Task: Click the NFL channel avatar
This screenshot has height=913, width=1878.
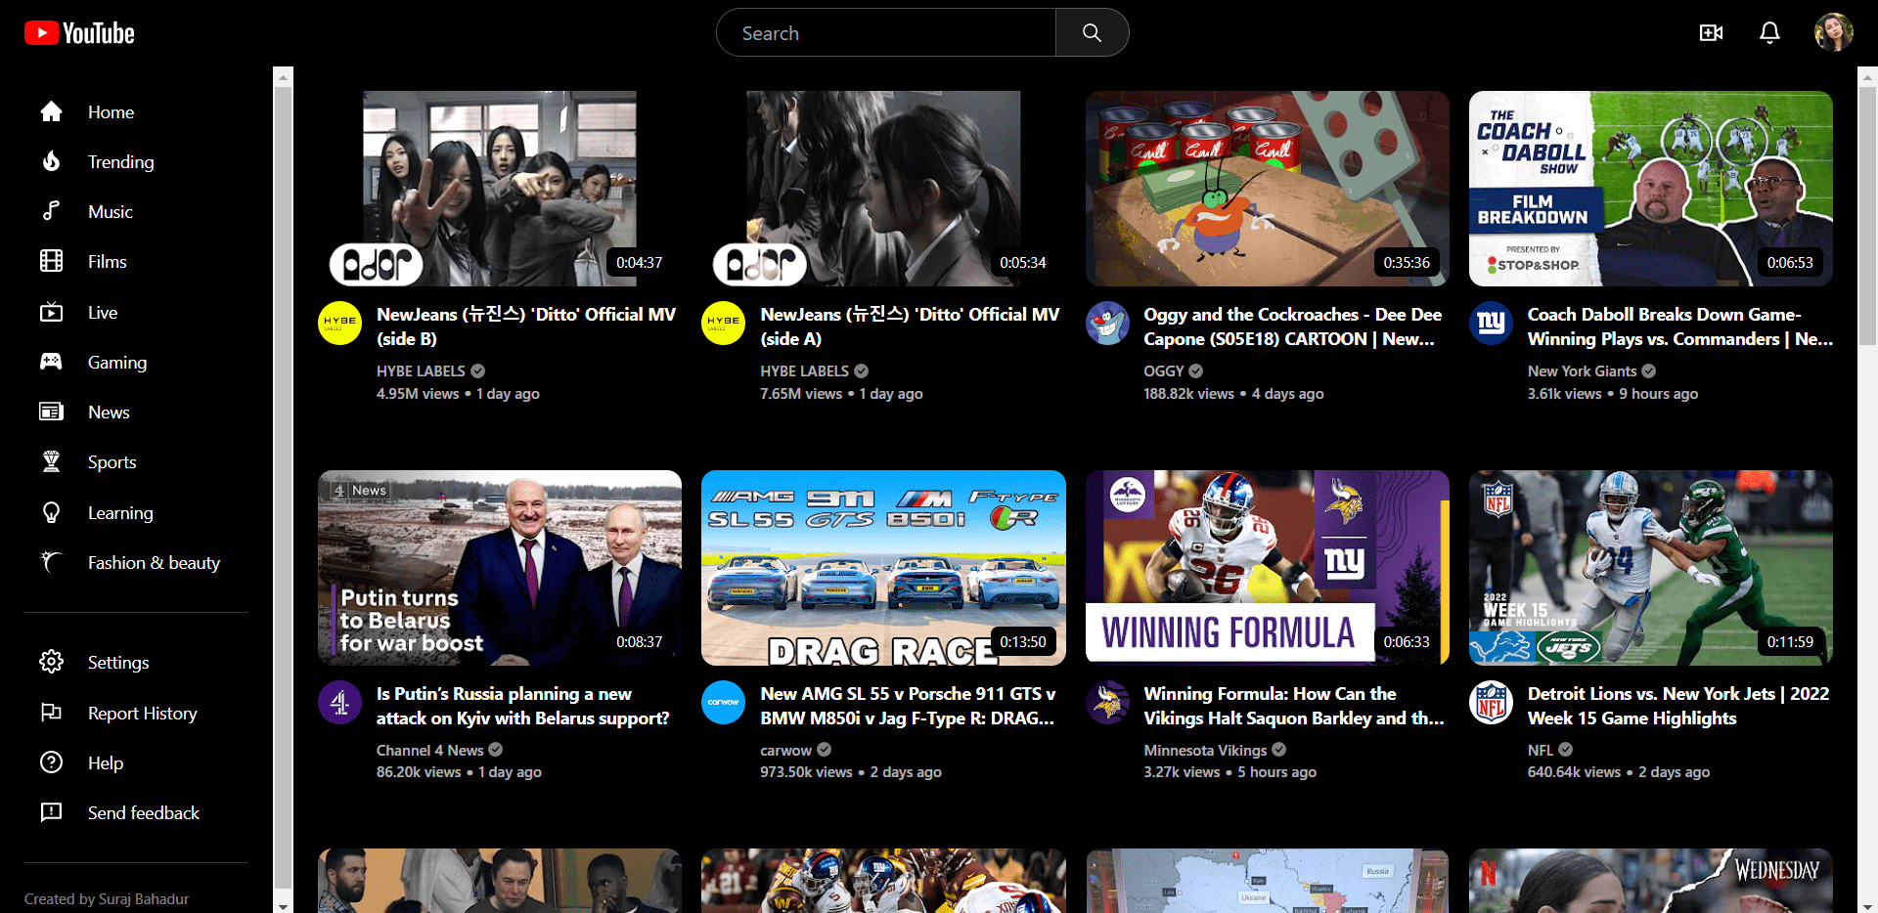Action: [1491, 703]
